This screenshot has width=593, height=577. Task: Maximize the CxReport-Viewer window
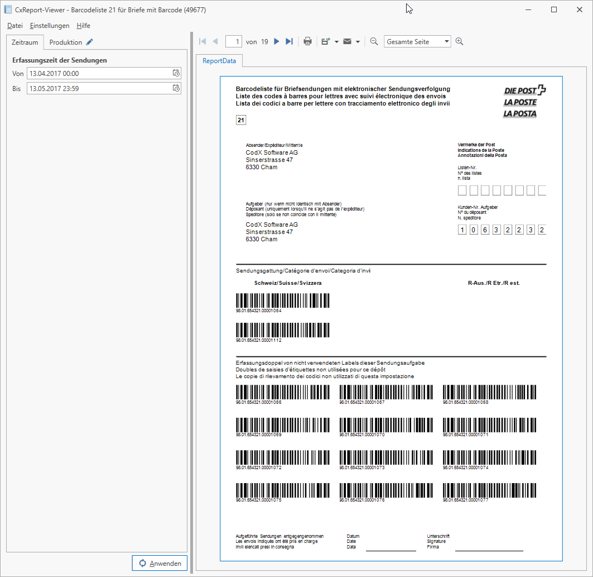click(x=553, y=10)
